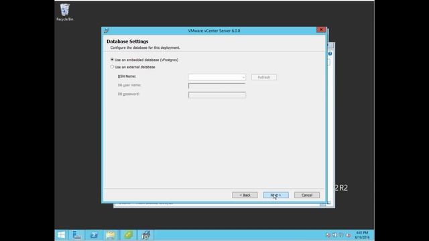429x241 pixels.
Task: Go back with the Back button
Action: coord(245,195)
